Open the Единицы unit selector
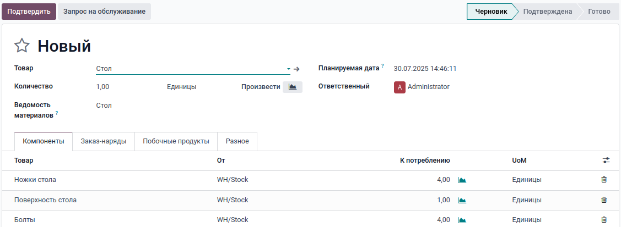The image size is (621, 227). coord(181,87)
